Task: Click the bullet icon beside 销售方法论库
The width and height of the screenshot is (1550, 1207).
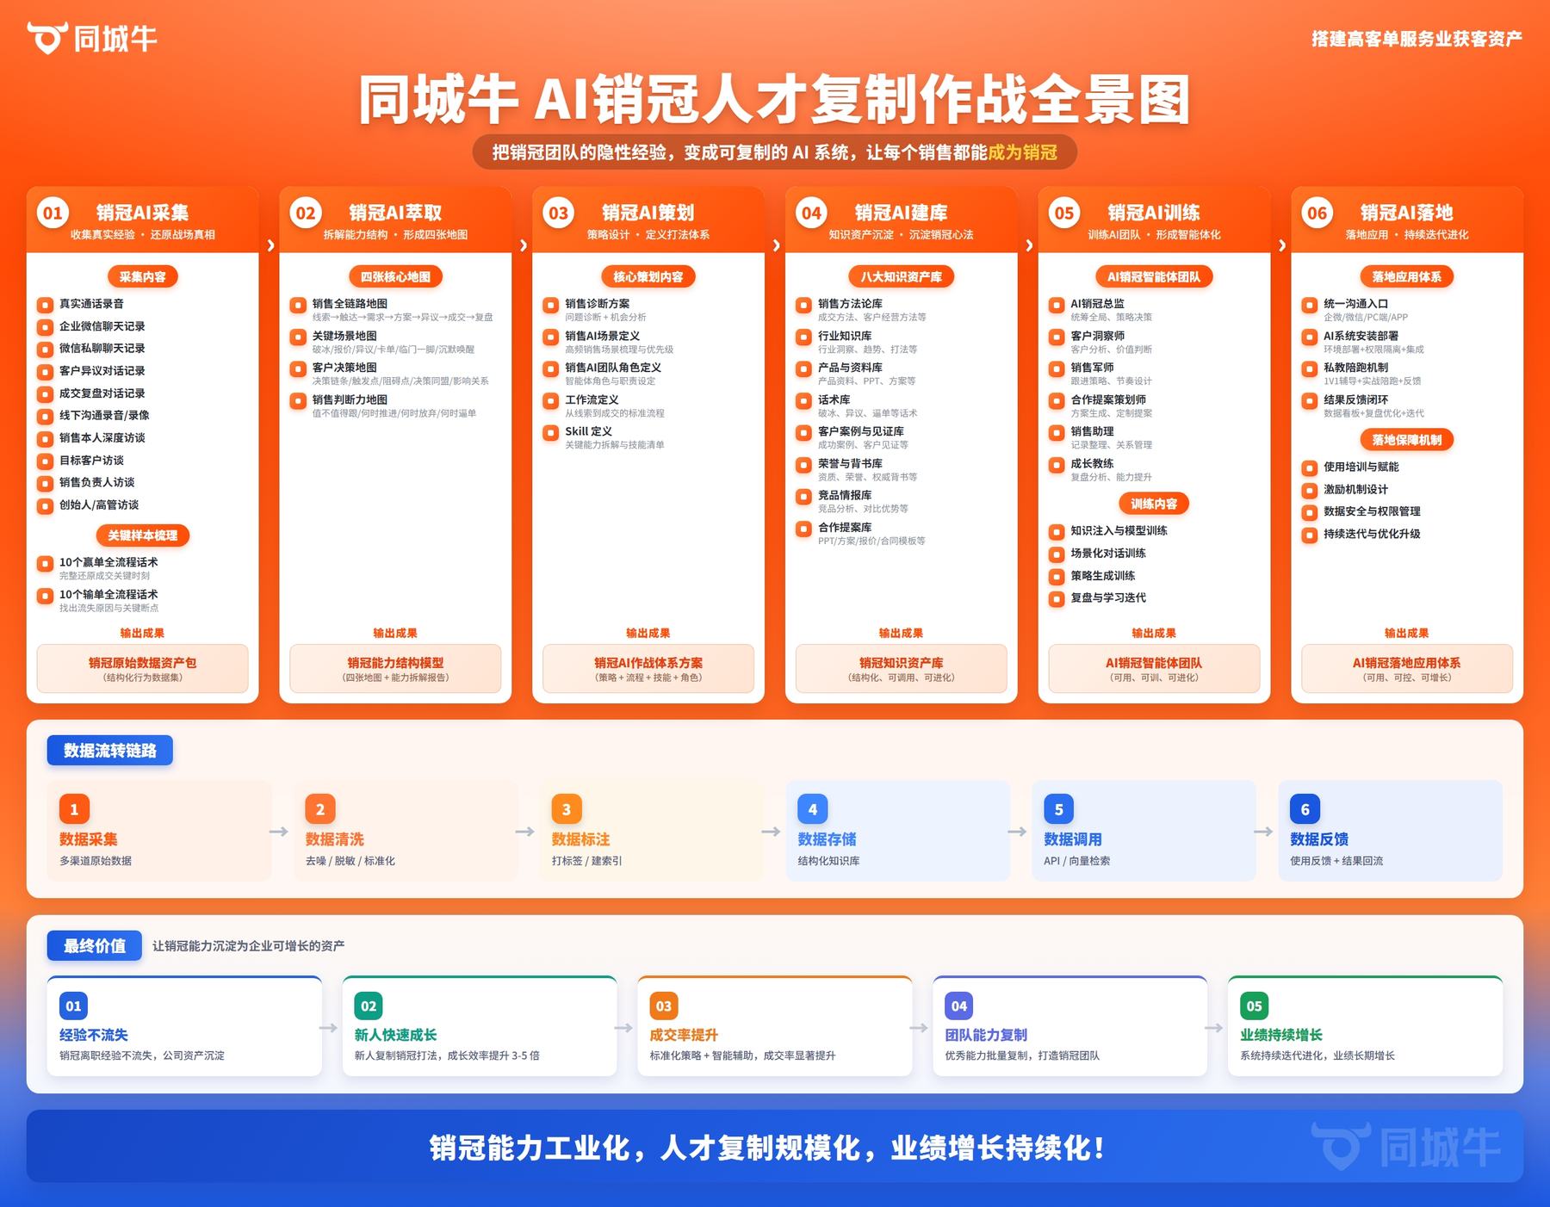Action: point(803,305)
